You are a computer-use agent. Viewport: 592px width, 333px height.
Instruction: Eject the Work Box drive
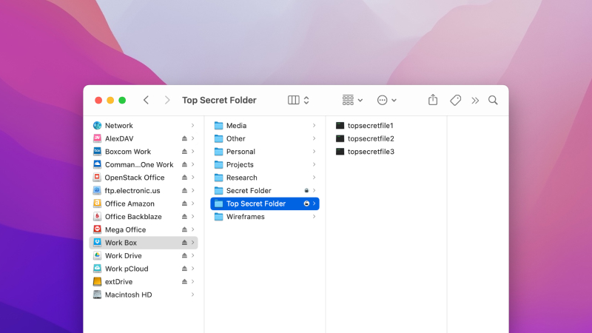coord(184,243)
